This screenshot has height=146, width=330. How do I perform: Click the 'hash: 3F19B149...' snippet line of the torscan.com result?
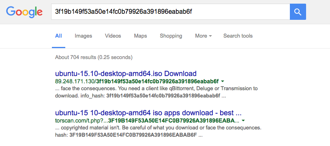point(129,135)
